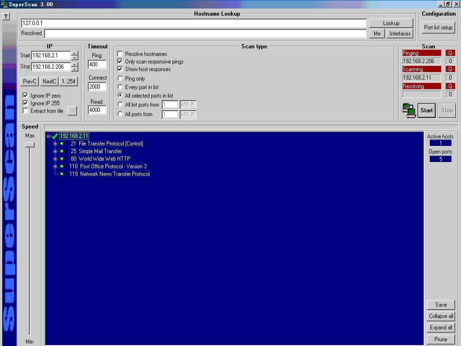The image size is (461, 346).
Task: Click the SuperScan title bar app icon
Action: point(4,4)
